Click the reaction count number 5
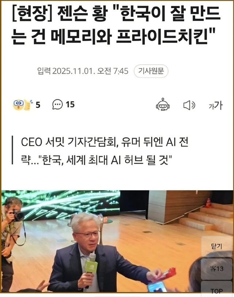Image resolution: width=234 pixels, height=297 pixels. tap(38, 105)
